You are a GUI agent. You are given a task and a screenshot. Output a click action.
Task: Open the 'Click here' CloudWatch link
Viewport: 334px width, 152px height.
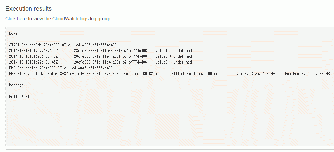click(x=16, y=19)
